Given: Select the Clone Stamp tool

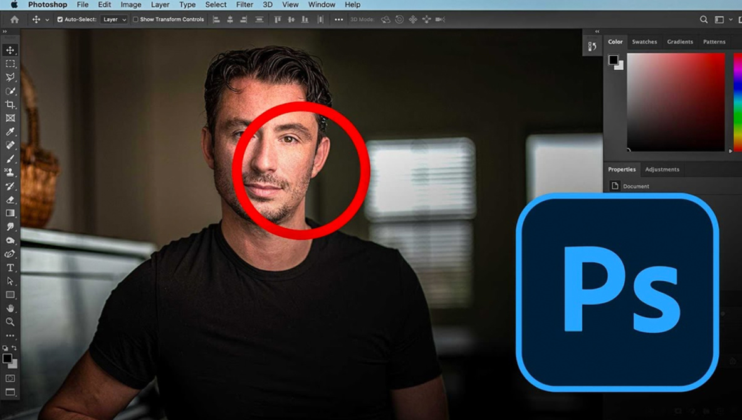Looking at the screenshot, I should pos(10,172).
